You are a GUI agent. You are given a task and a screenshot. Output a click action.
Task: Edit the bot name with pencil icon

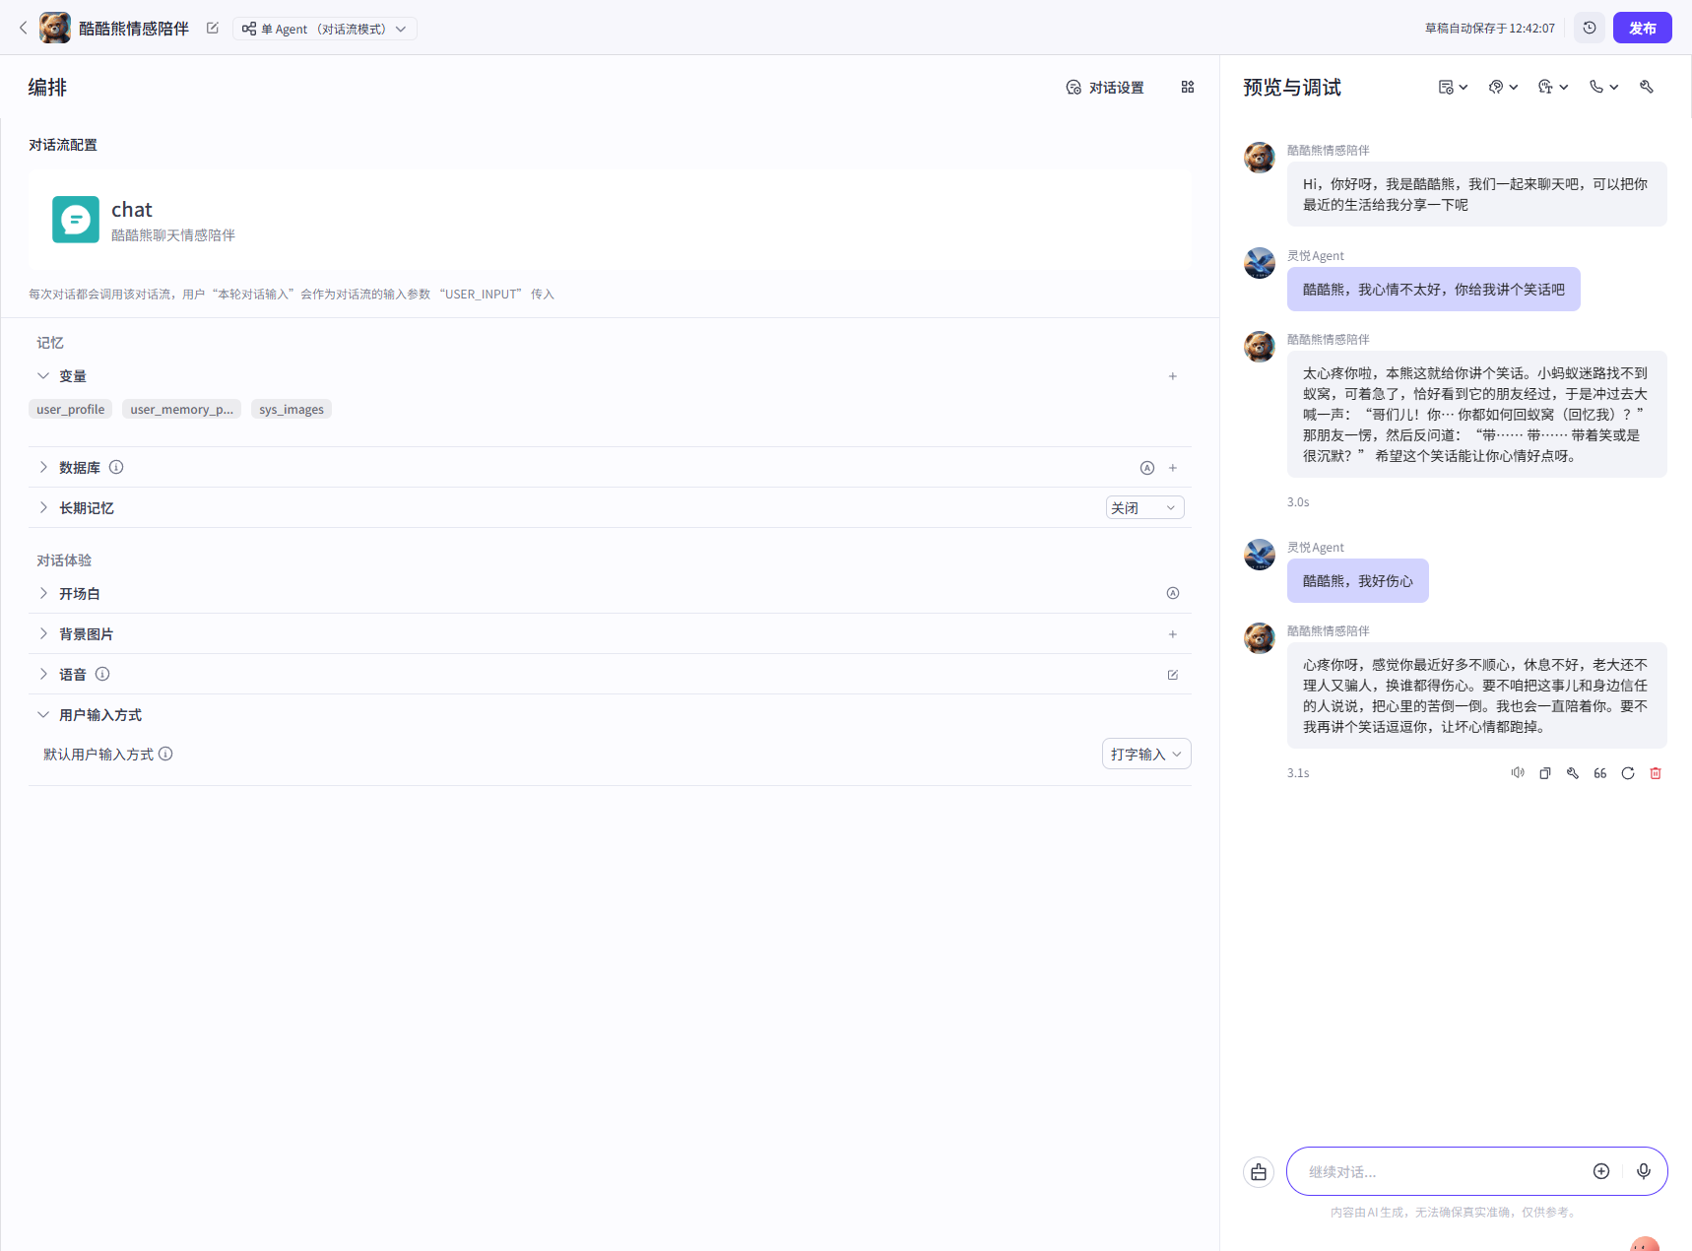pos(212,28)
